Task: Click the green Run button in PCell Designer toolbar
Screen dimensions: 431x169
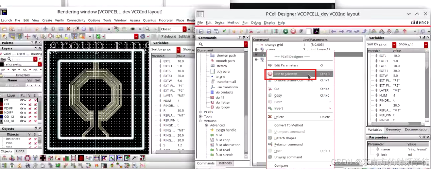Action: coord(286,31)
